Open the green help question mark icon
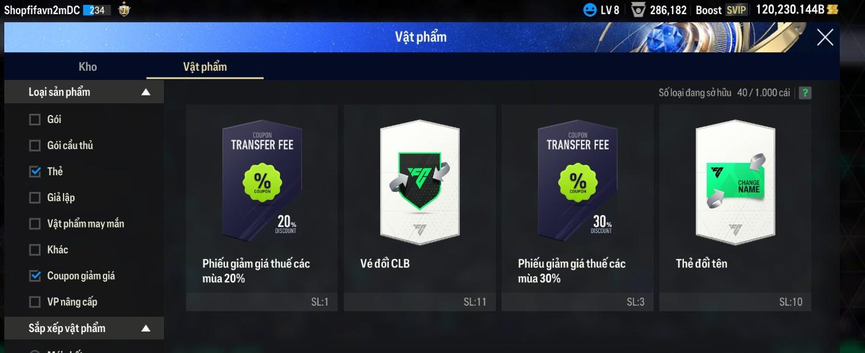Viewport: 865px width, 353px height. (805, 93)
